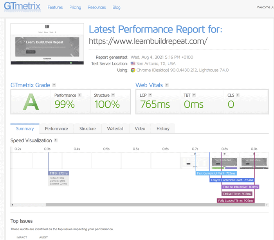Click the help icon beside LCP
Image resolution: width=274 pixels, height=240 pixels.
tap(150, 95)
